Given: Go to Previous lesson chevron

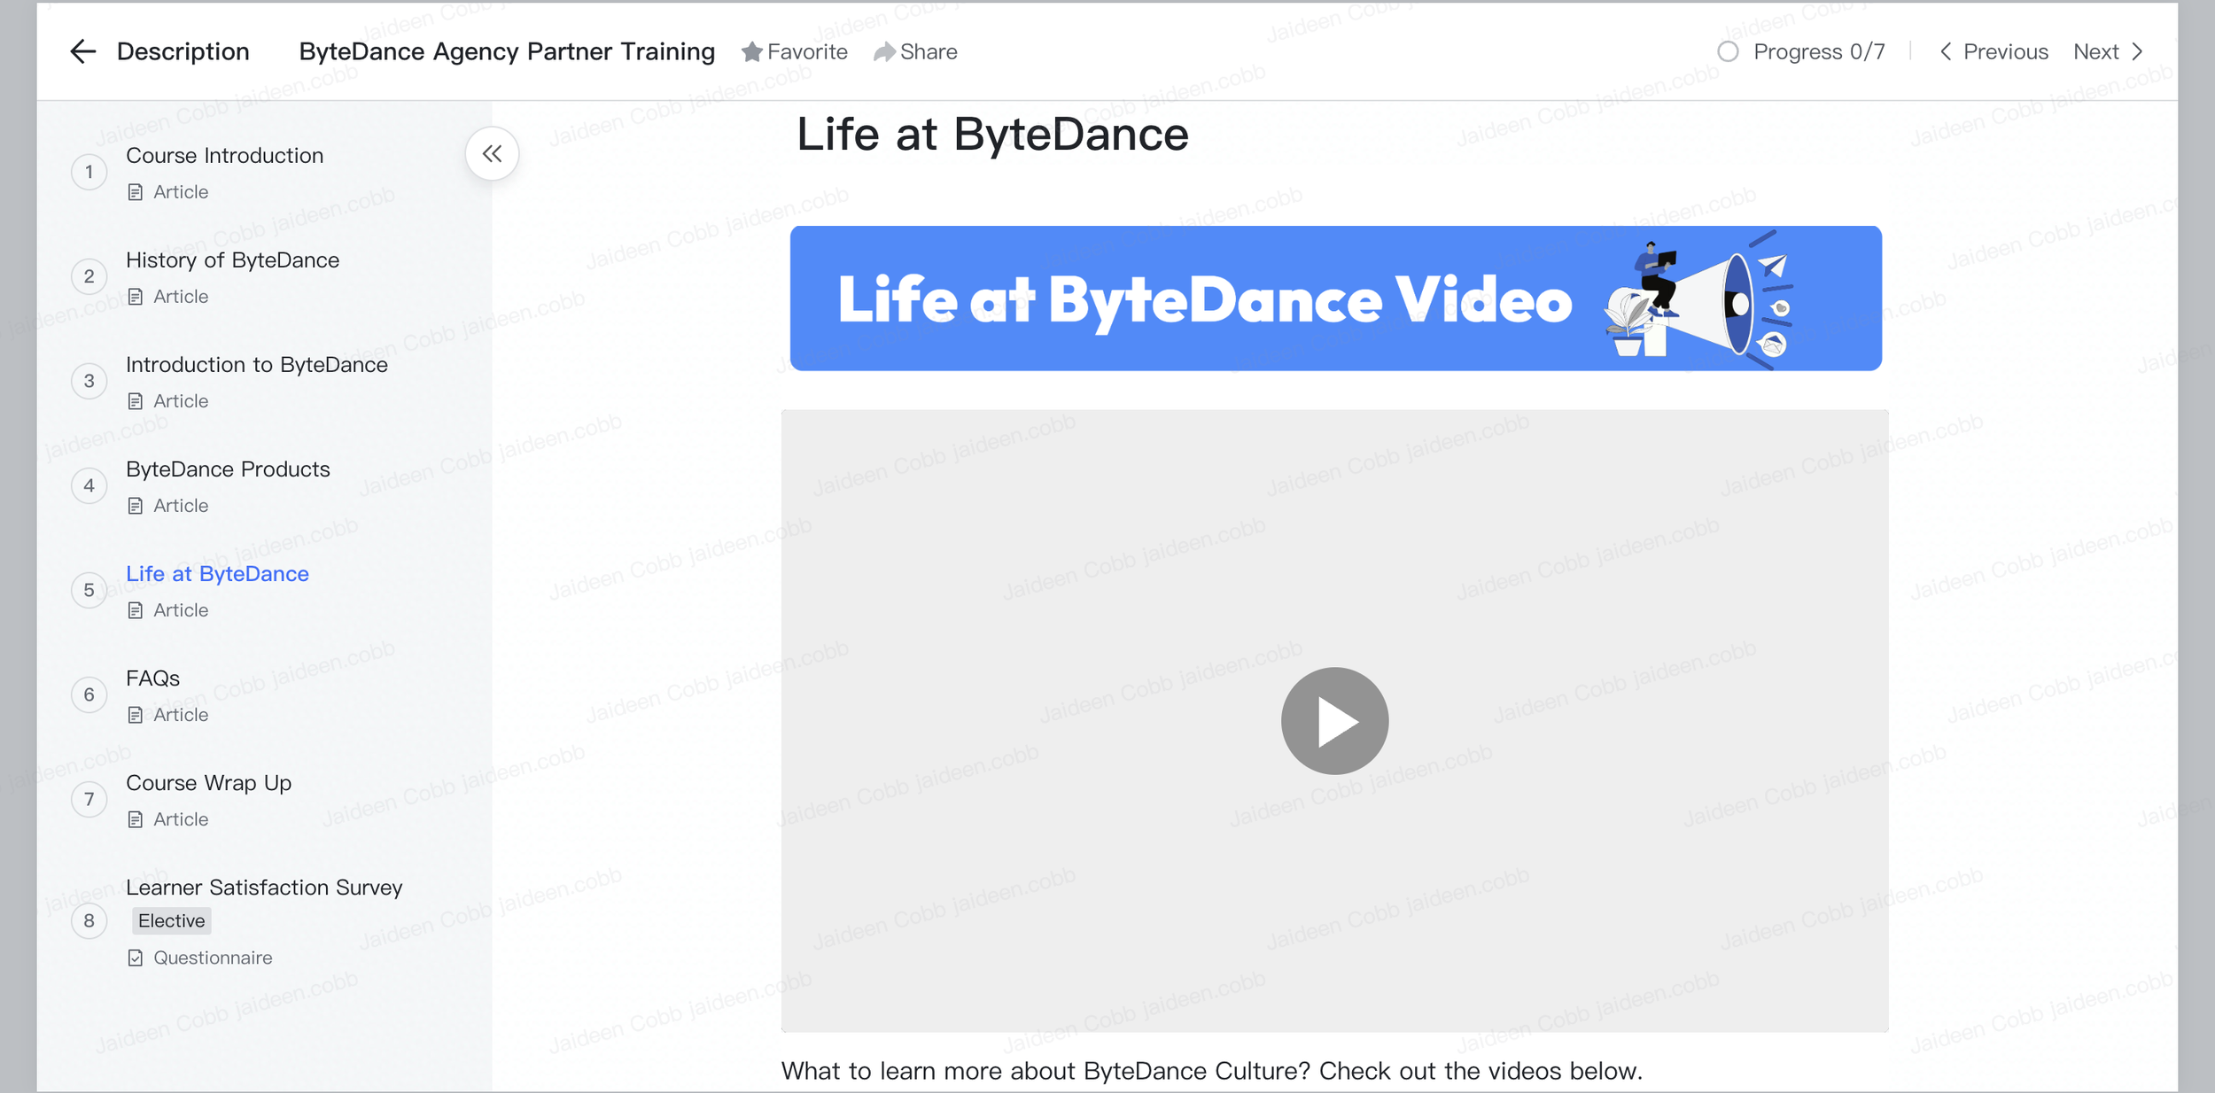Looking at the screenshot, I should (x=1945, y=51).
